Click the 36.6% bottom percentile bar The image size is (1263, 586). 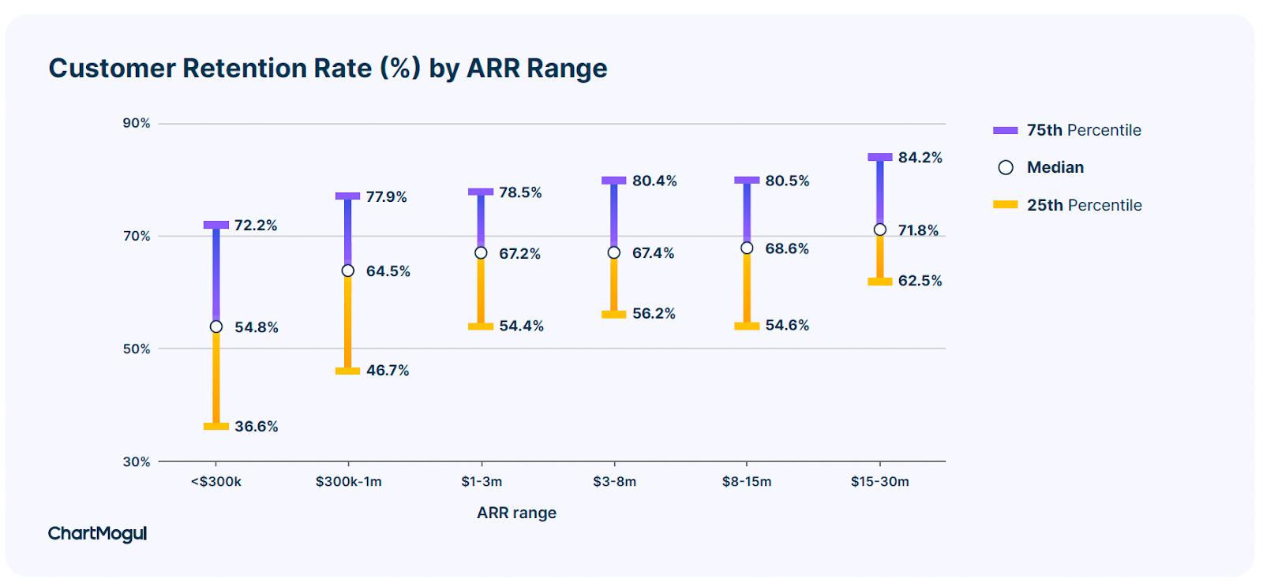pos(216,427)
